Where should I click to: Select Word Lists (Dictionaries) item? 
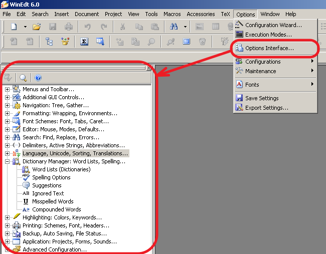[61, 169]
